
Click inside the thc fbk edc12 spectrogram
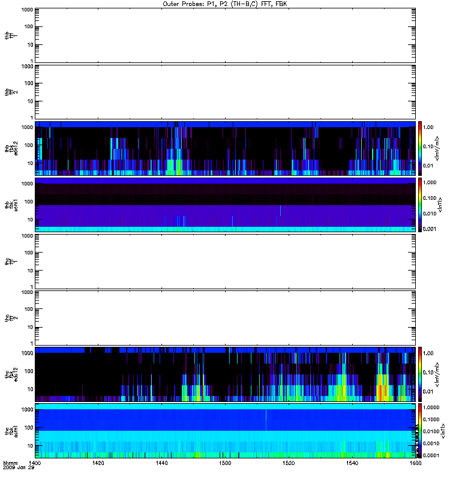[x=225, y=374]
